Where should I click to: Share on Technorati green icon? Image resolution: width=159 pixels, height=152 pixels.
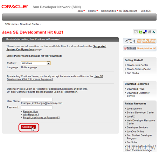[x=141, y=32]
